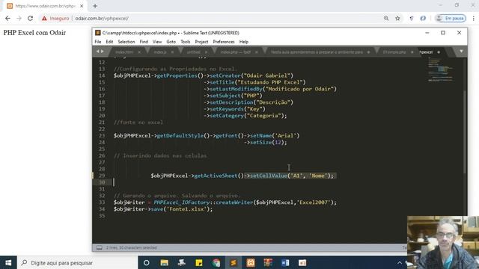Screen dimensions: 479x269
Task: Click line number 29 in gutter
Action: [102, 176]
